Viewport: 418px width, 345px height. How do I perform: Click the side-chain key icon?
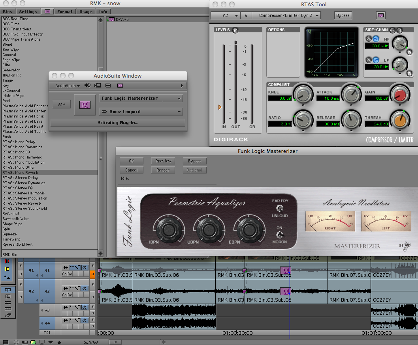392,30
